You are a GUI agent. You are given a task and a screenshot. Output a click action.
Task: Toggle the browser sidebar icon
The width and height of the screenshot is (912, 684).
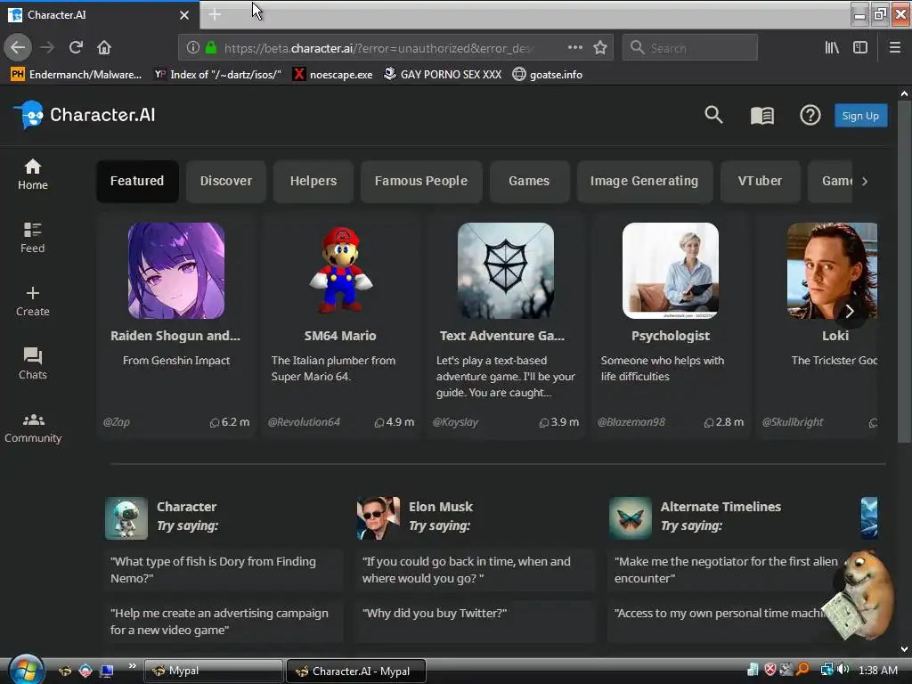pyautogui.click(x=860, y=47)
